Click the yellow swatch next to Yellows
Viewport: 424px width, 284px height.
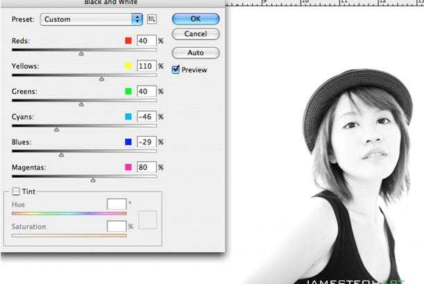pyautogui.click(x=128, y=67)
